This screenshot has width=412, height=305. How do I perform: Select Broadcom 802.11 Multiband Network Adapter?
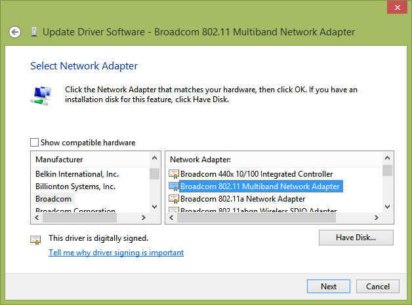point(260,187)
